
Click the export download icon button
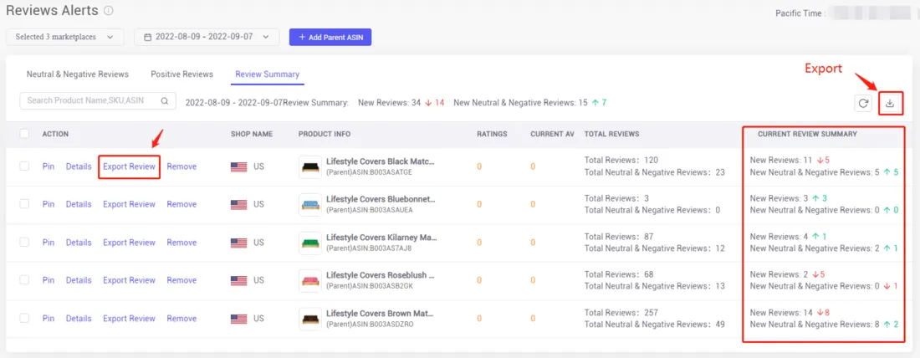click(890, 103)
